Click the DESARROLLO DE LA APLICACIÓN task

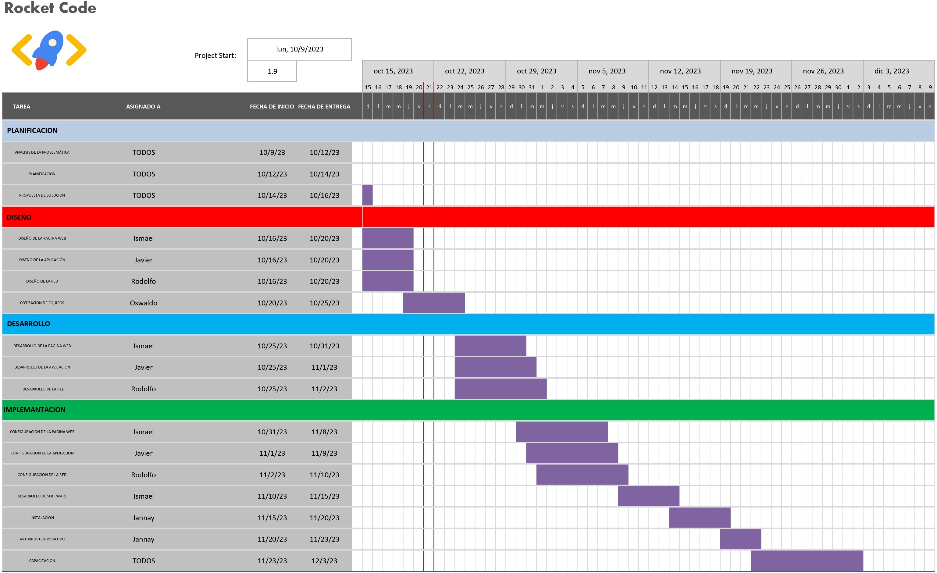click(x=42, y=367)
